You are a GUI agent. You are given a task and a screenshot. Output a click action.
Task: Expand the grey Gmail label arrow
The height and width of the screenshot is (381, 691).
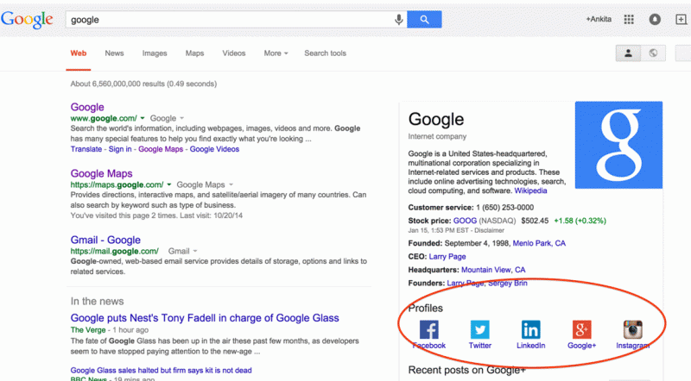195,251
